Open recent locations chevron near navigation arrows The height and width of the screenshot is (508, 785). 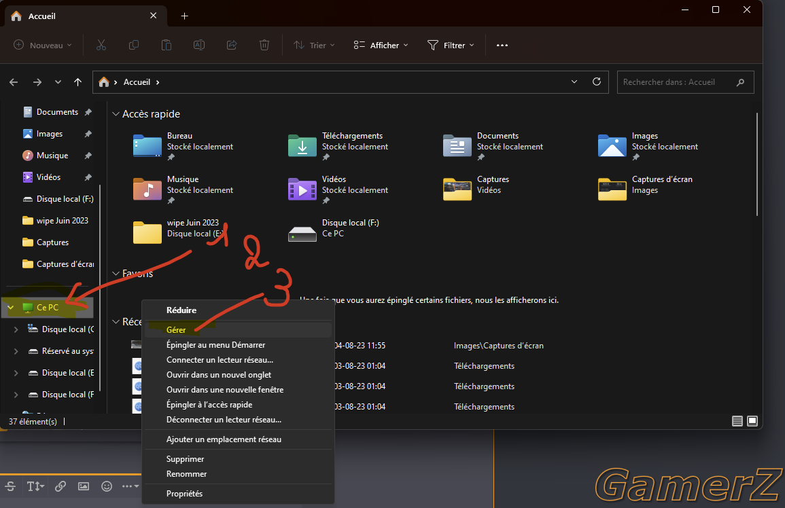coord(58,82)
